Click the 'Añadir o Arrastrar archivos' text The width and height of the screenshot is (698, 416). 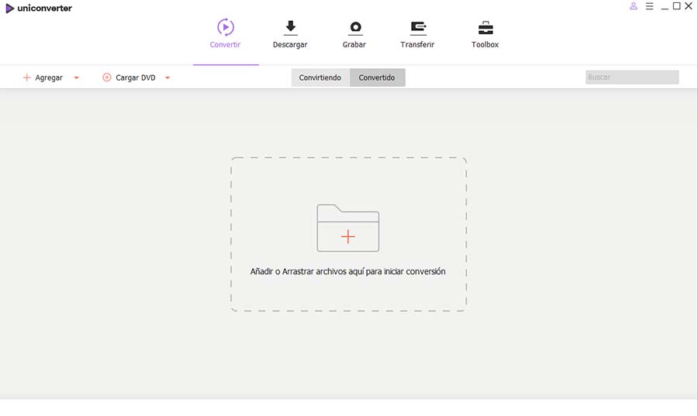[x=347, y=271]
